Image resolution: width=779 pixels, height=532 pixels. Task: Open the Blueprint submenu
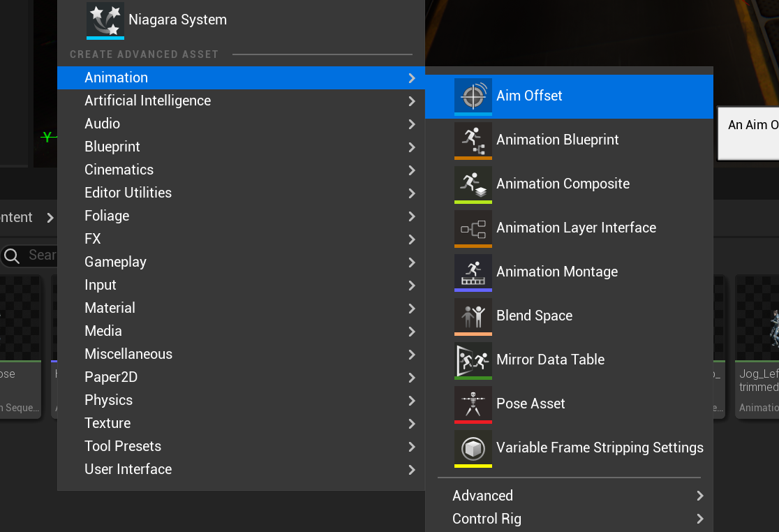pos(241,147)
